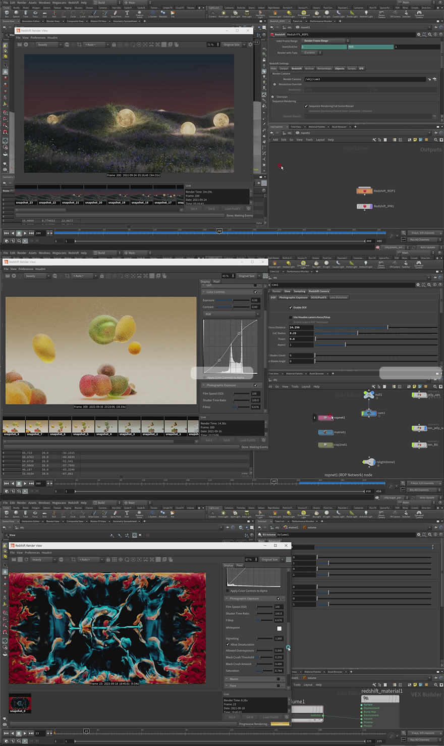Screen dimensions: 444x746
Task: Pick Switcher shelf tool in fruit render scene
Action: tap(406, 264)
